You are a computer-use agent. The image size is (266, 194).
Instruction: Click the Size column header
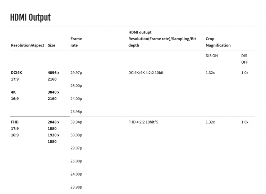(x=51, y=45)
